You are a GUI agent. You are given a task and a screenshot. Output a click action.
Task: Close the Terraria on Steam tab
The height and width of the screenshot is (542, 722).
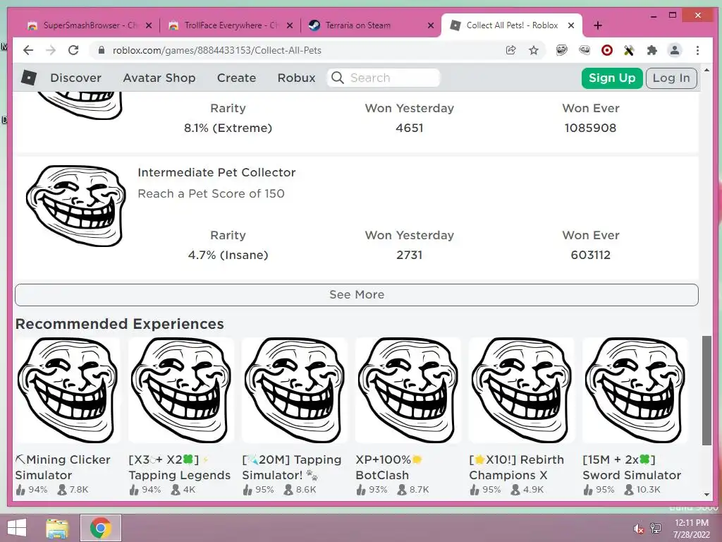[x=431, y=25]
